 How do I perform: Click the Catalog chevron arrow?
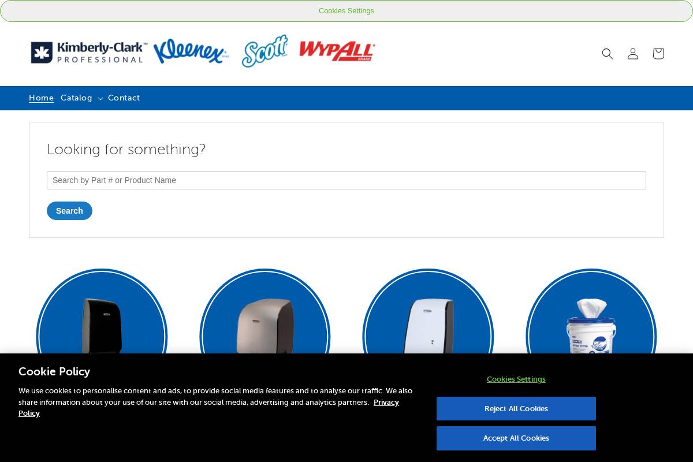(x=100, y=99)
